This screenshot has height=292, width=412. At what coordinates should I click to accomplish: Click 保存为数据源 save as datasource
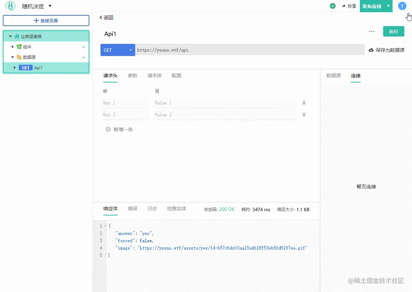click(x=387, y=50)
